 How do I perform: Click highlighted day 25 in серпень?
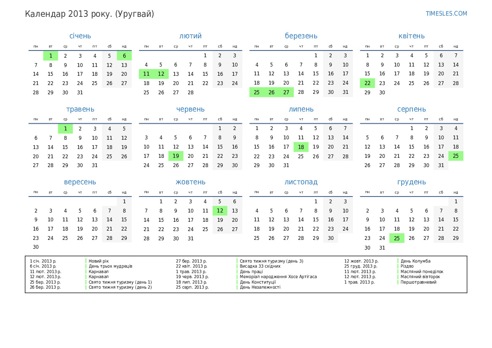(x=456, y=156)
